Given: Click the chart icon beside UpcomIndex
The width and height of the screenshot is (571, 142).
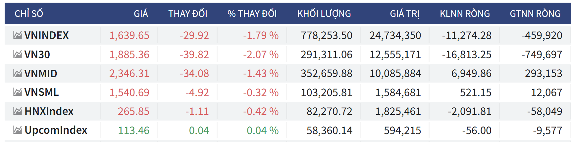Looking at the screenshot, I should click(18, 130).
